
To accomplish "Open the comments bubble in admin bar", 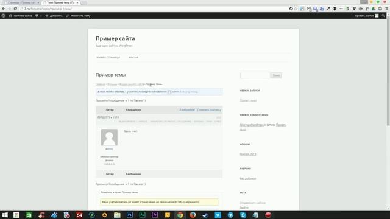I will [38, 16].
